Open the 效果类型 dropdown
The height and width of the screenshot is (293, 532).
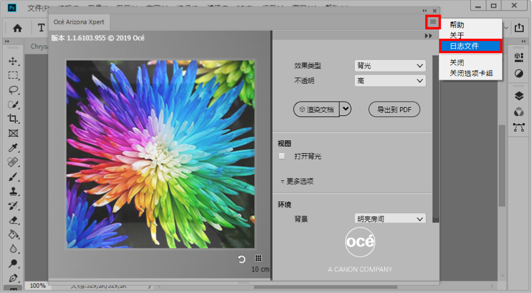(390, 65)
